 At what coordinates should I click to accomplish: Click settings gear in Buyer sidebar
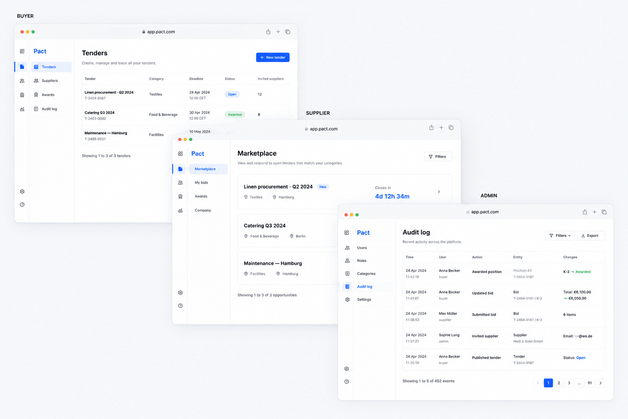22,191
